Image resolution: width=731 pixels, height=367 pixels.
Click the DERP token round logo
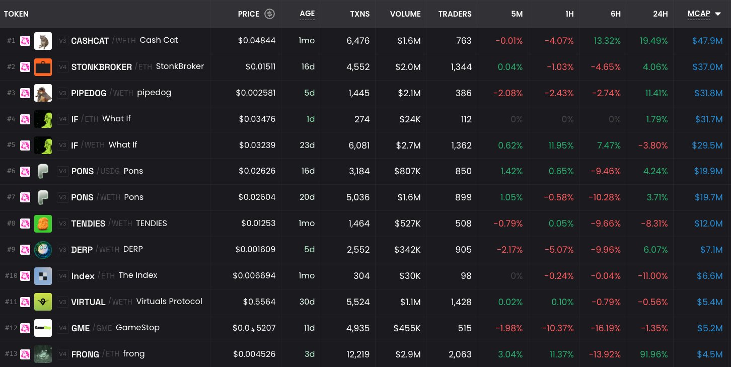click(43, 250)
